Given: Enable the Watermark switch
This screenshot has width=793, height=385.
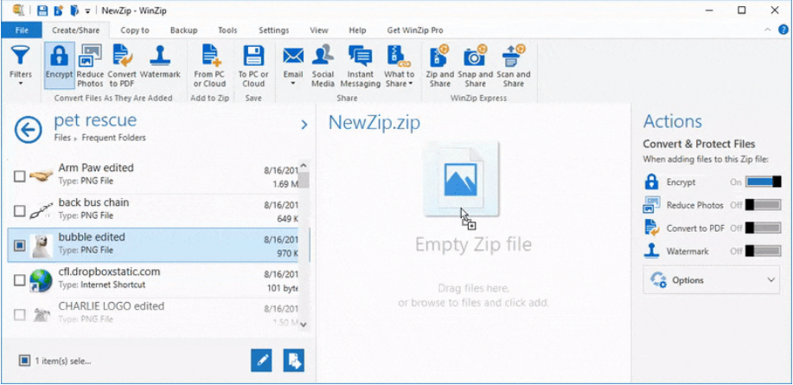Looking at the screenshot, I should (x=763, y=251).
